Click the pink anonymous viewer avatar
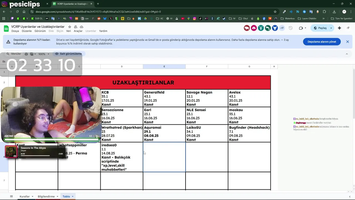 [253, 28]
